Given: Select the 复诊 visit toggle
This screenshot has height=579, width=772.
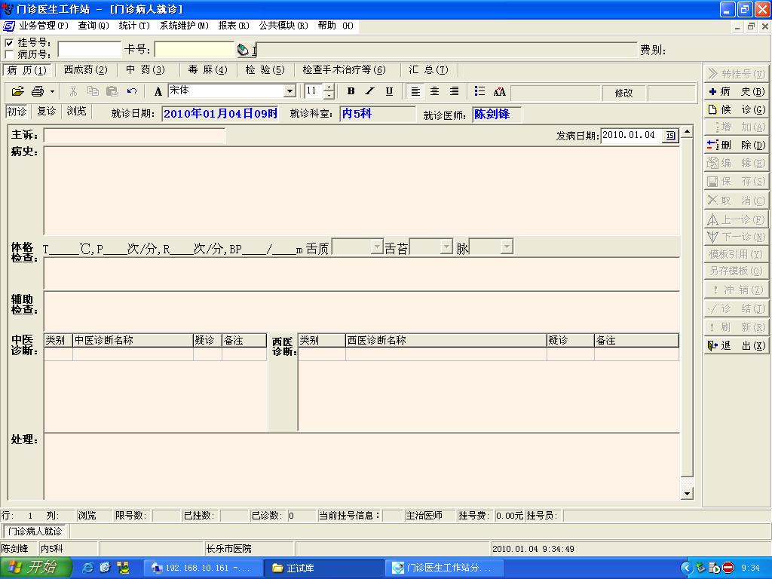Looking at the screenshot, I should (x=46, y=112).
